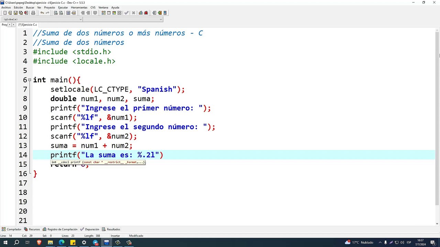Click the "suma = num1 + num2;" line
This screenshot has width=440, height=247.
coord(91,146)
